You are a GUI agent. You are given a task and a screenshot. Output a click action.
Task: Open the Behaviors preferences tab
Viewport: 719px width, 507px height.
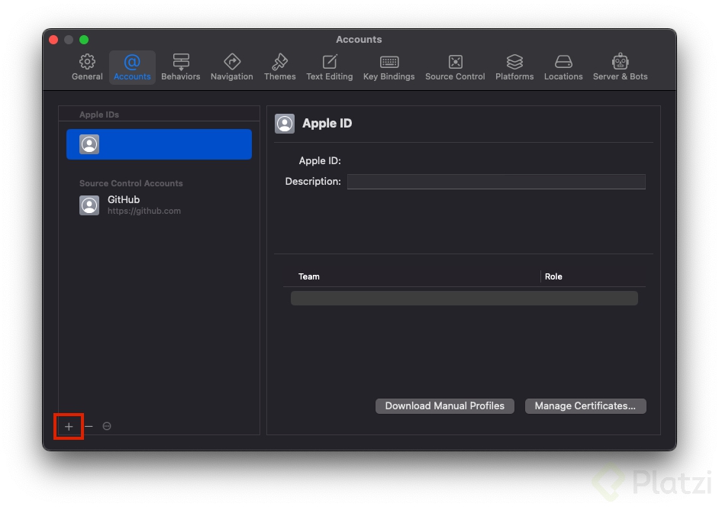tap(181, 67)
